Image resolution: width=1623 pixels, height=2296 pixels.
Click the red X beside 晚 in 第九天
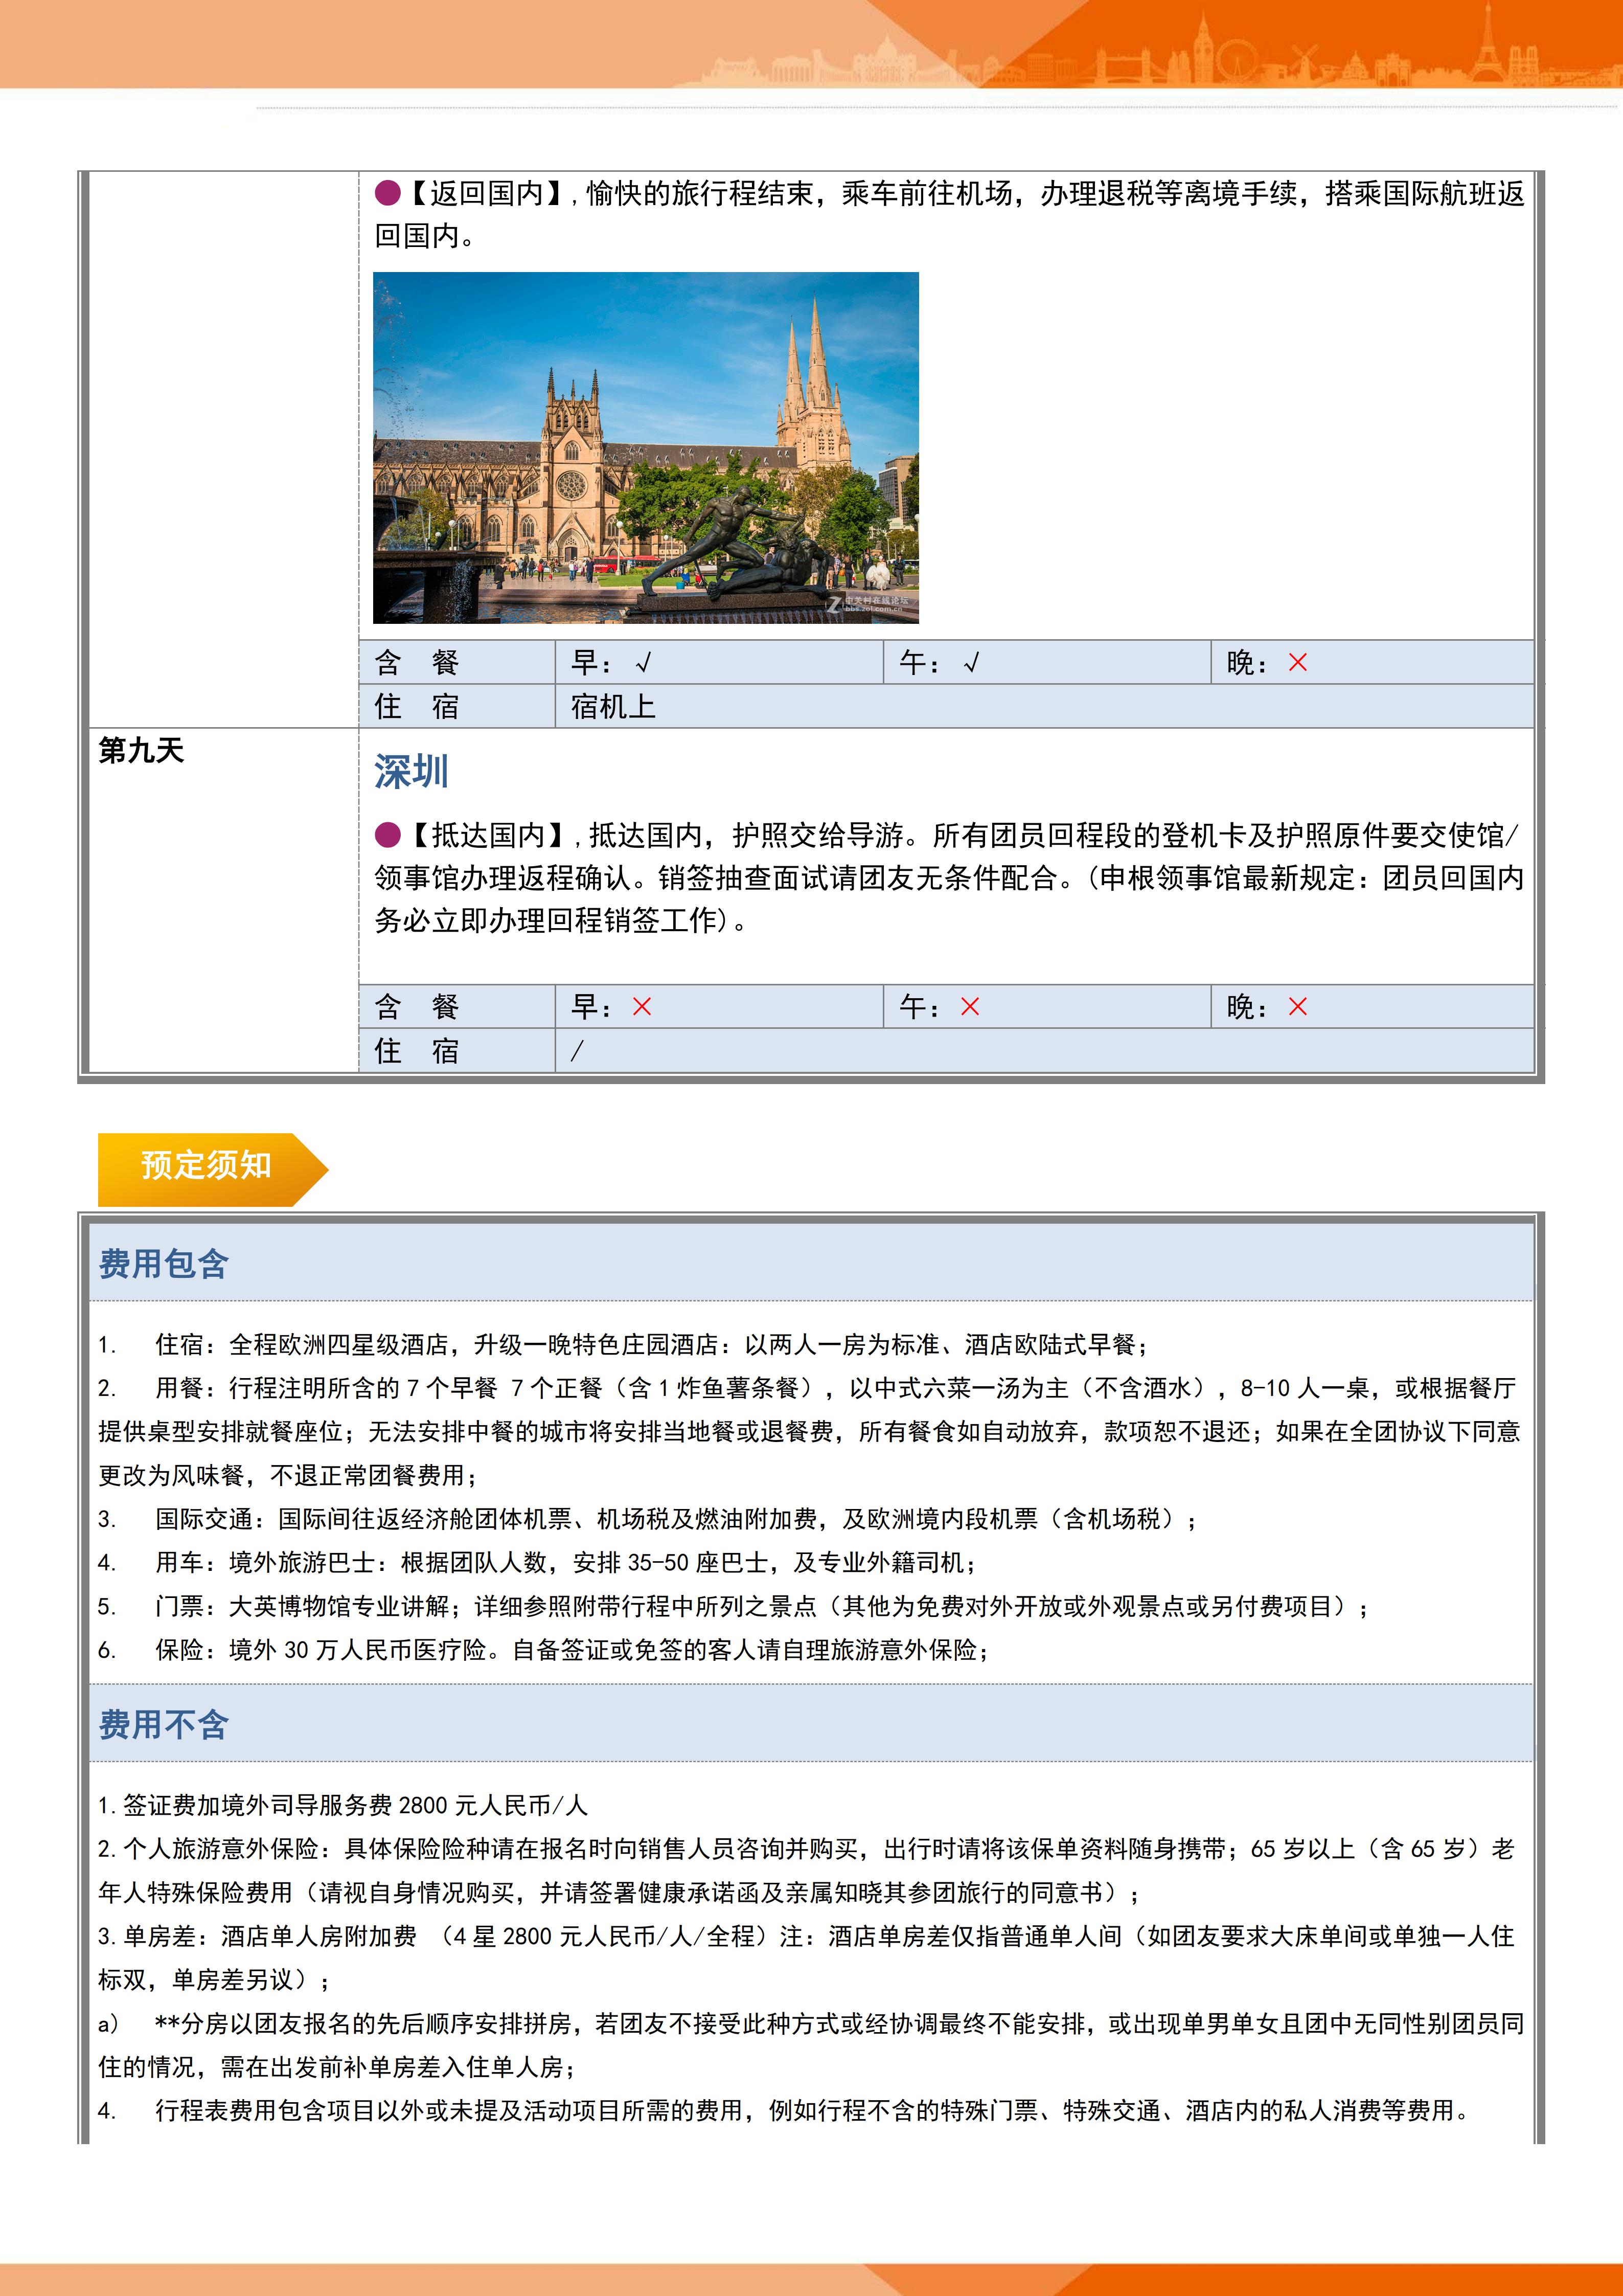[1297, 1007]
